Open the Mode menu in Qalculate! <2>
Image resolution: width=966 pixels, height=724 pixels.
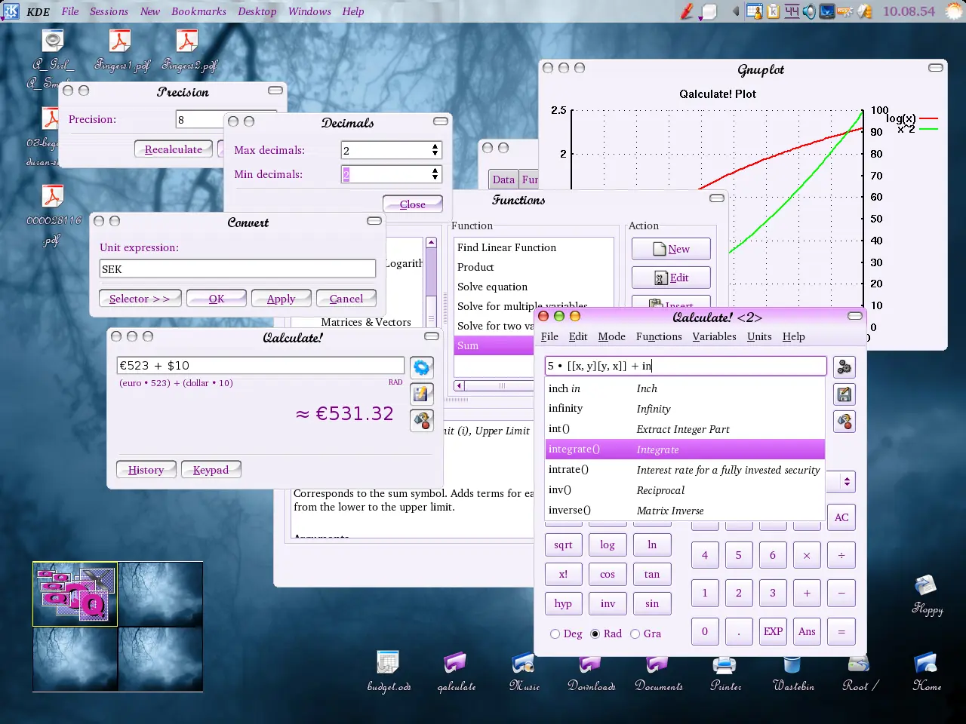coord(611,336)
